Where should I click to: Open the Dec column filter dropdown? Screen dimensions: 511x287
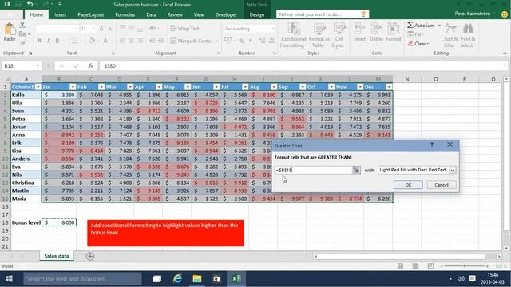pyautogui.click(x=389, y=87)
